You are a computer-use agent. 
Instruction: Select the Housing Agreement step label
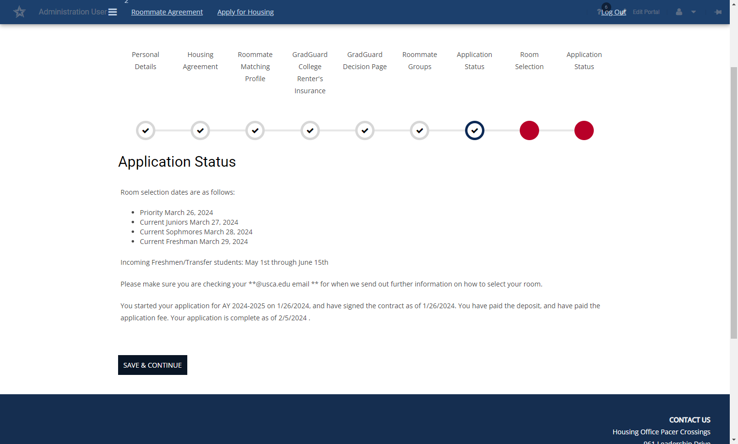(200, 61)
